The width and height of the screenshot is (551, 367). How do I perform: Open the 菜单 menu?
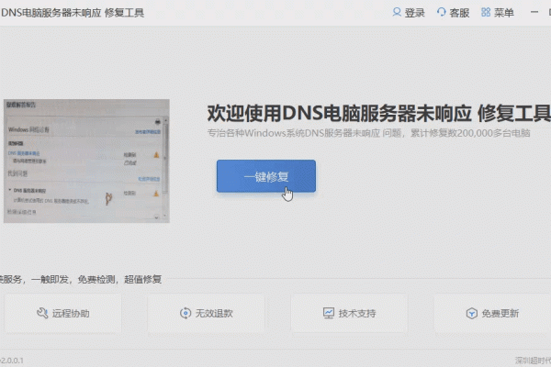tap(504, 13)
